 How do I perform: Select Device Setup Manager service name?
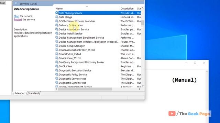point(72,46)
